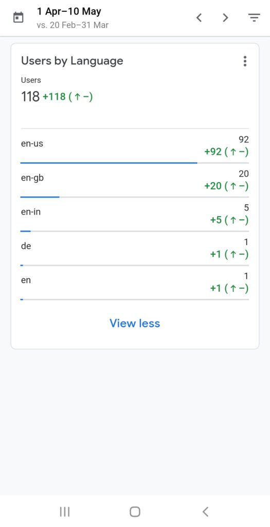Open the calendar date picker icon
Image resolution: width=270 pixels, height=527 pixels.
click(19, 17)
